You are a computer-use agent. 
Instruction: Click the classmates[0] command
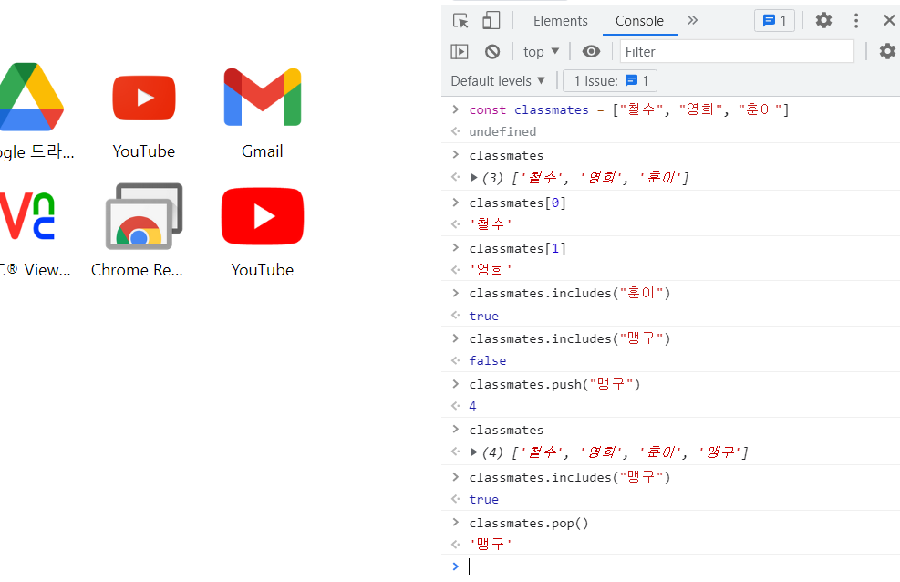pyautogui.click(x=518, y=203)
